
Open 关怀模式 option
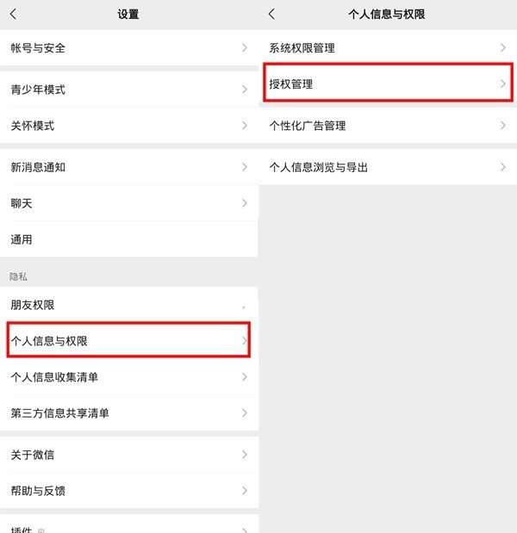(129, 126)
